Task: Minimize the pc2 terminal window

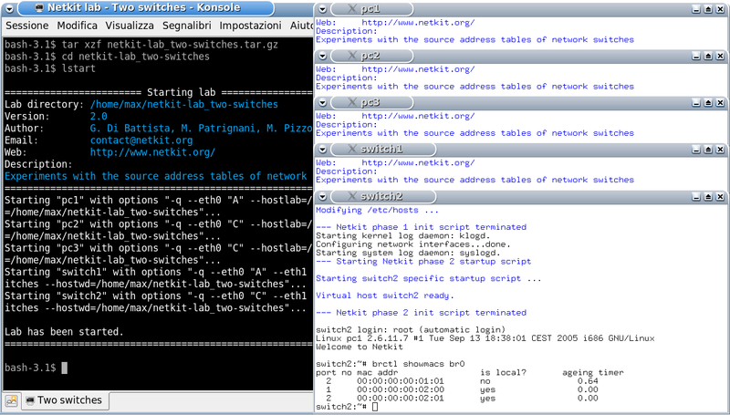Action: click(696, 56)
